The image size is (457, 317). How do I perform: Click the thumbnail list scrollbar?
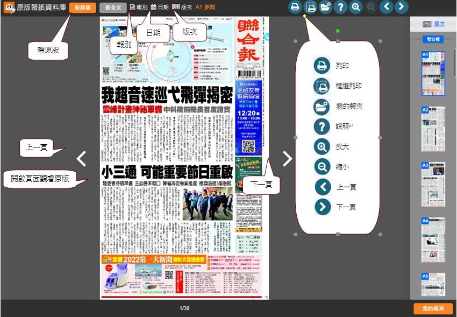[455, 62]
